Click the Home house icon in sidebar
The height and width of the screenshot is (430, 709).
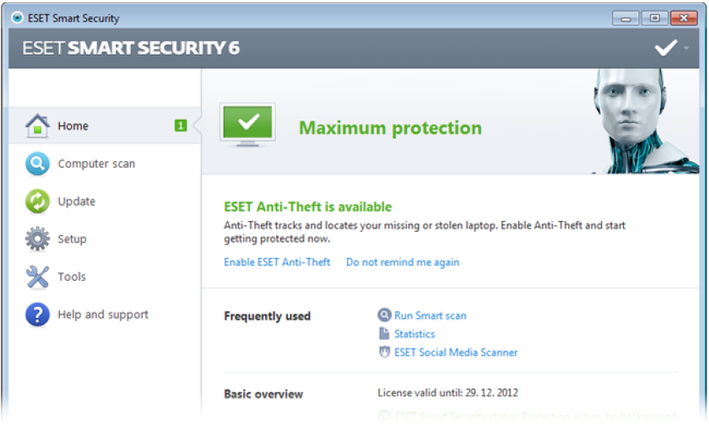point(37,126)
